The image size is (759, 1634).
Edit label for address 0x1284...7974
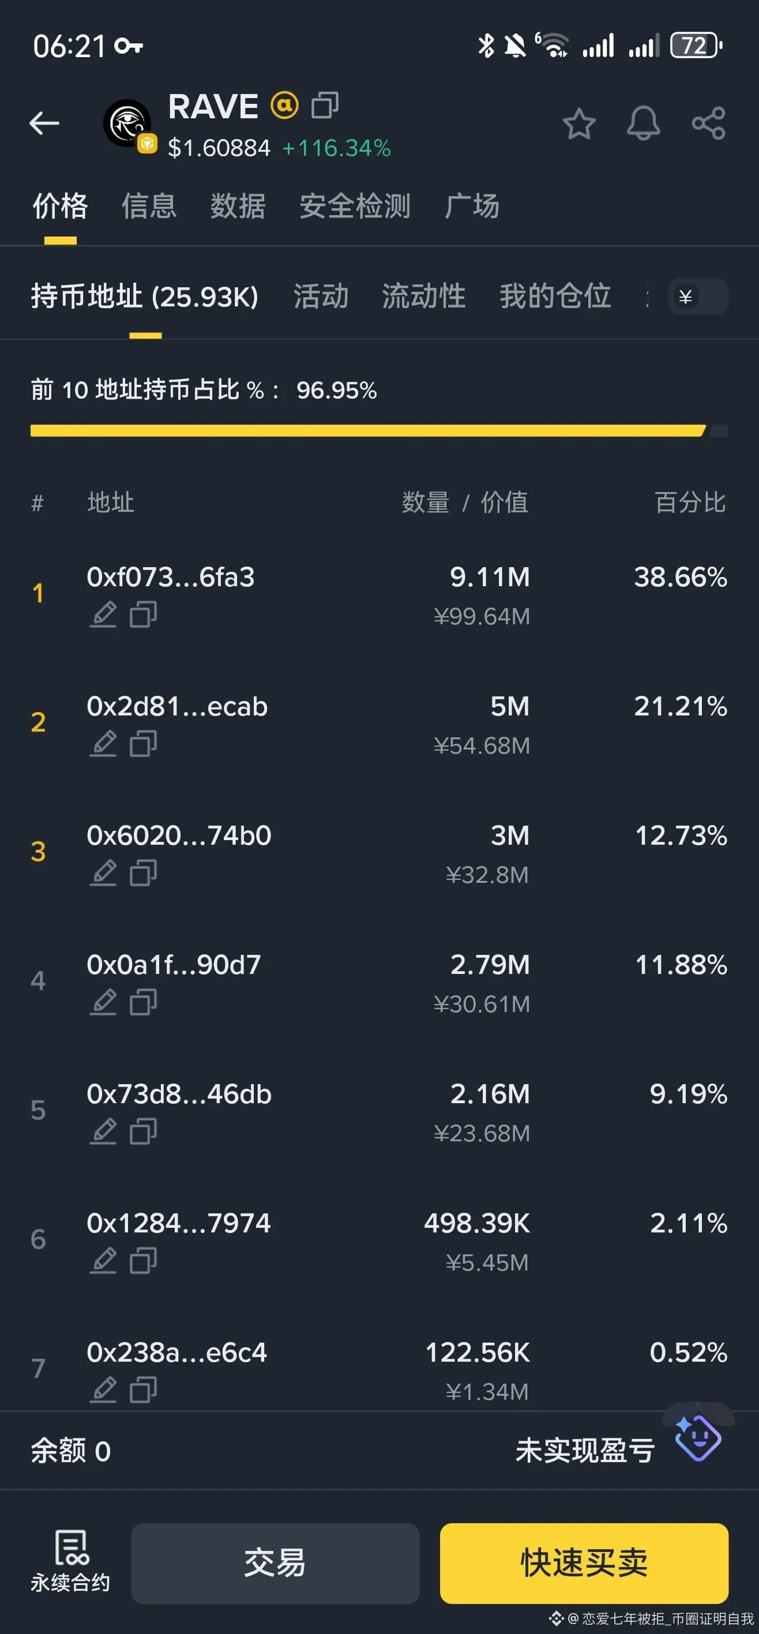(103, 1260)
